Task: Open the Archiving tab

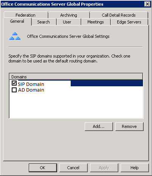Action: pyautogui.click(x=69, y=15)
